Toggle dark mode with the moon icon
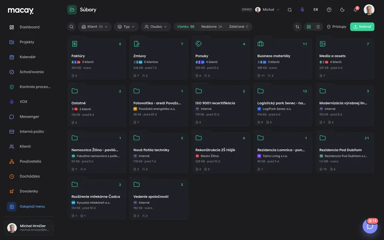Viewport: 384px width, 240px height. pyautogui.click(x=342, y=10)
